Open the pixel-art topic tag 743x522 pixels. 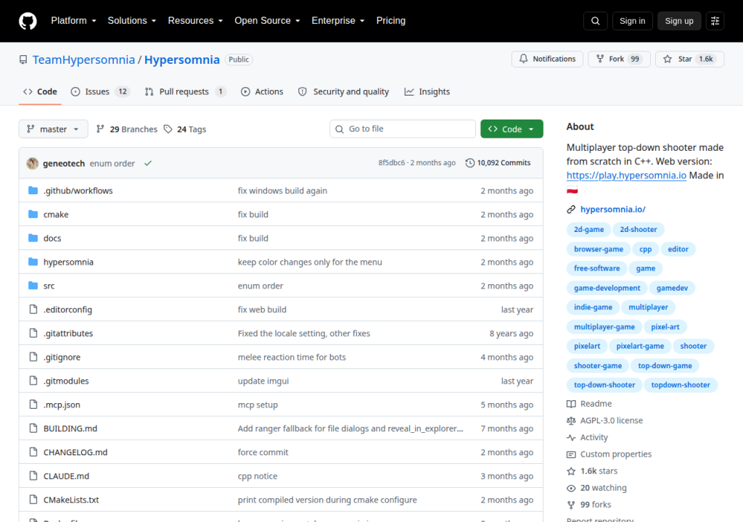(x=665, y=327)
